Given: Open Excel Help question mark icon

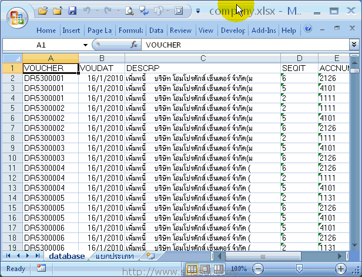Looking at the screenshot, I should coord(307,29).
